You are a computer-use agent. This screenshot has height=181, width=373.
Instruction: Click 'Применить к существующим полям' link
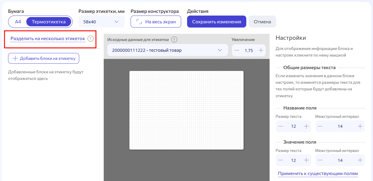point(318,174)
